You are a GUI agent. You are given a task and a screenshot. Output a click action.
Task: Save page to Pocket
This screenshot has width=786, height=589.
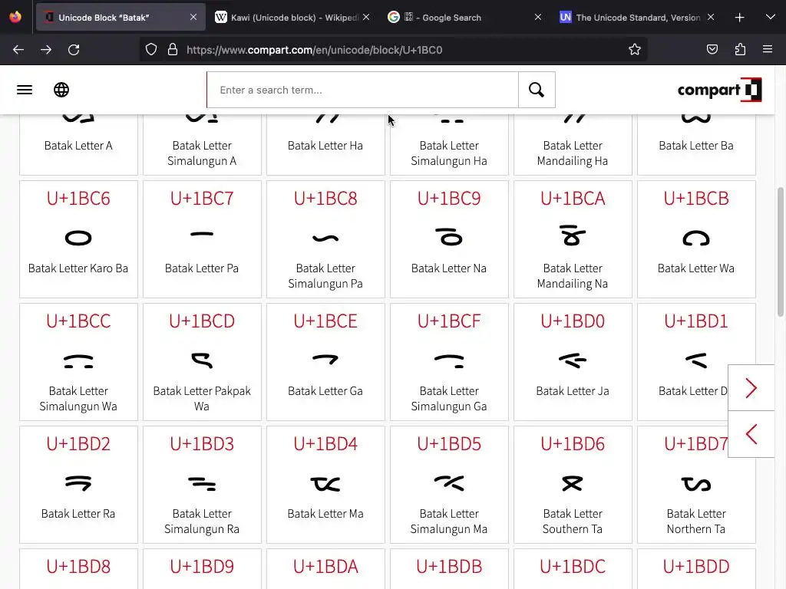click(712, 49)
